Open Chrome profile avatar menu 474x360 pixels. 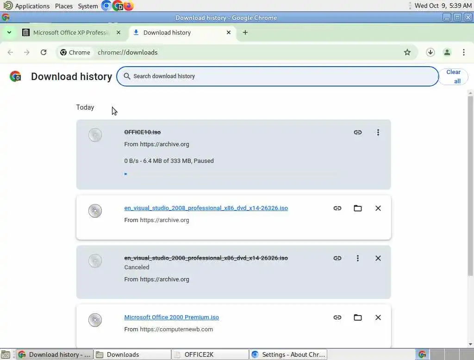[447, 52]
